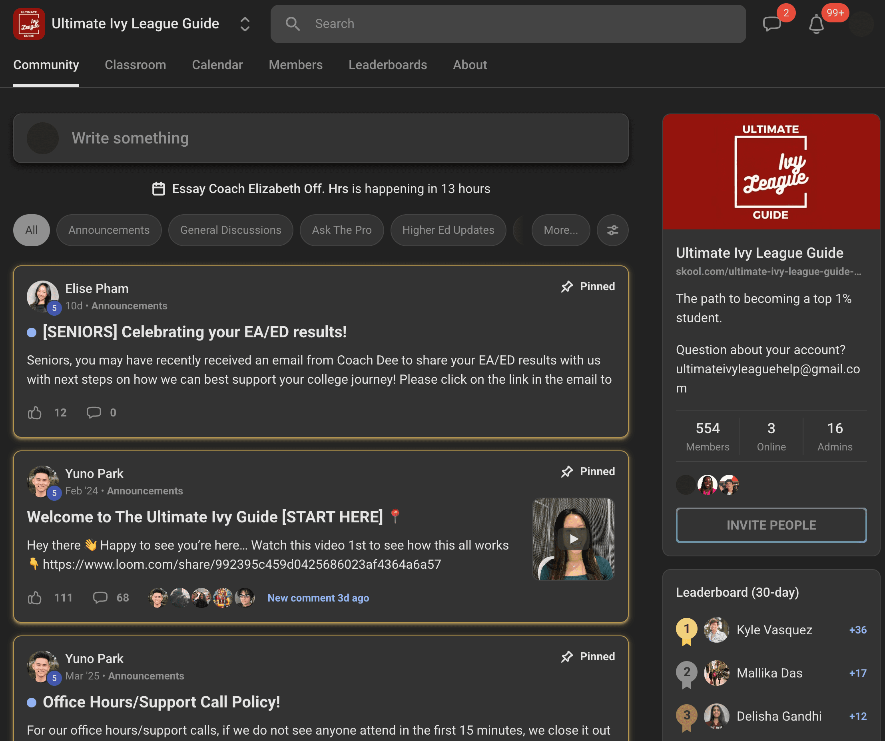Expand the More... categories dropdown
Screen dimensions: 885x741
click(560, 230)
